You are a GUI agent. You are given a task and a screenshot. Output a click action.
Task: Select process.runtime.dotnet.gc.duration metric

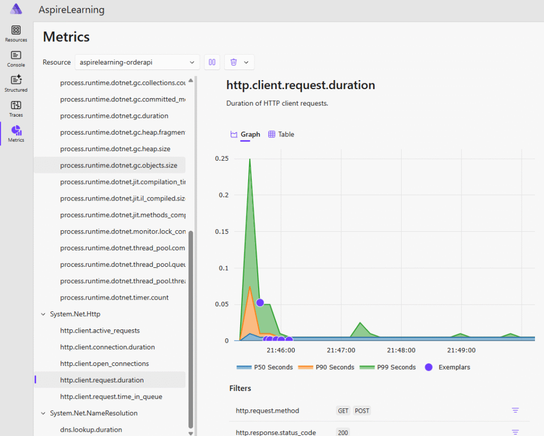114,116
